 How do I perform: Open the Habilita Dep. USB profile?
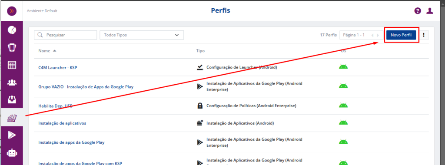tap(55, 106)
